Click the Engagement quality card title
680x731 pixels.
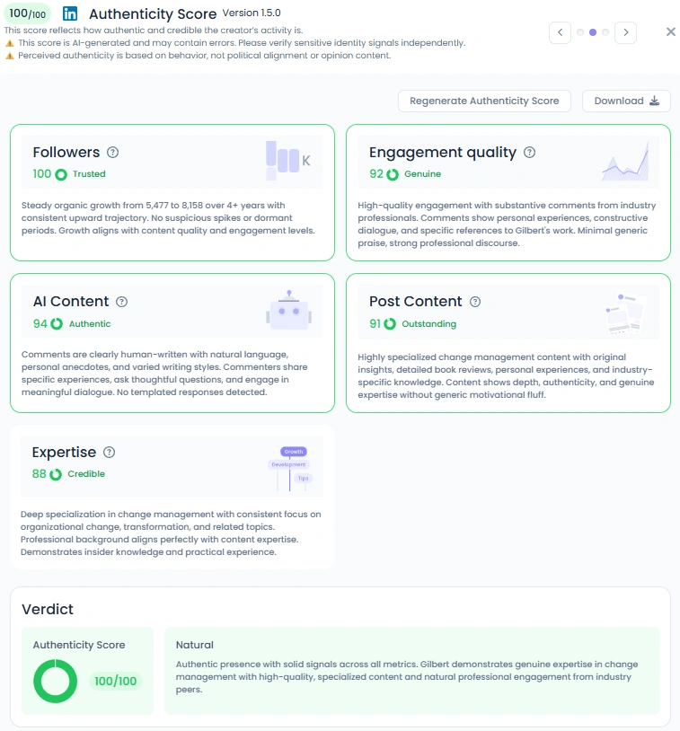[x=443, y=152]
